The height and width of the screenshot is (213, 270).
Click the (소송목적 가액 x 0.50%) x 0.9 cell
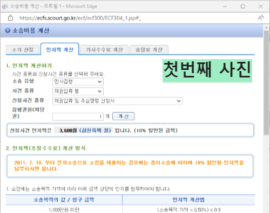188,210
